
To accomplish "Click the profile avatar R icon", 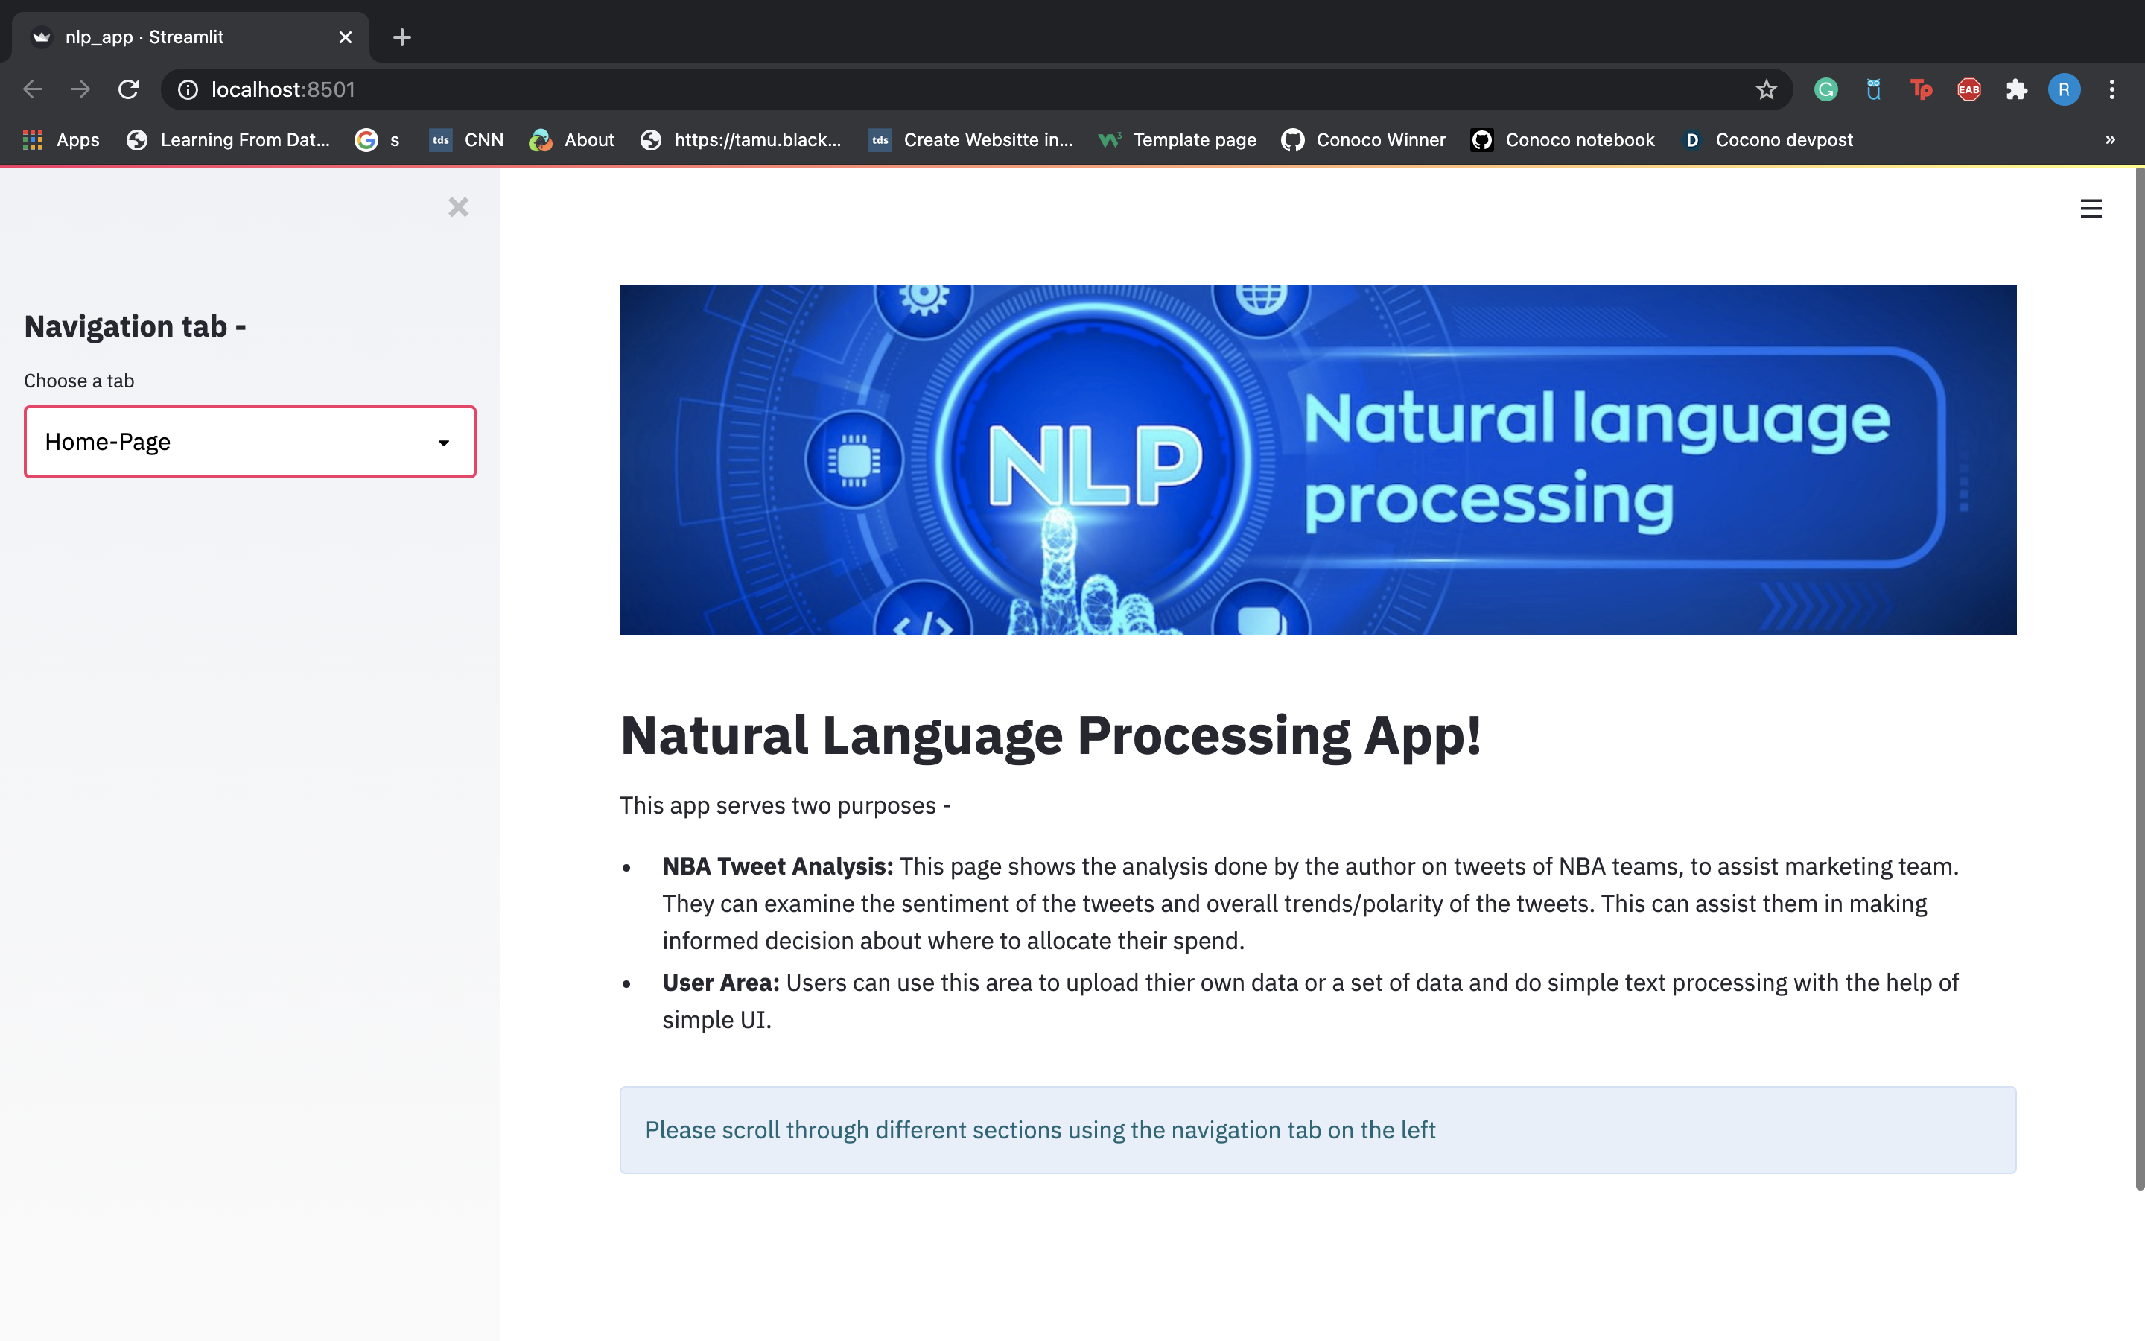I will (2064, 89).
